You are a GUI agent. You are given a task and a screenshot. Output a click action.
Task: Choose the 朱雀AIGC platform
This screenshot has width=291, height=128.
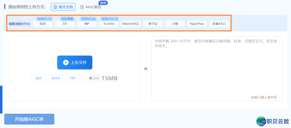coord(219,24)
